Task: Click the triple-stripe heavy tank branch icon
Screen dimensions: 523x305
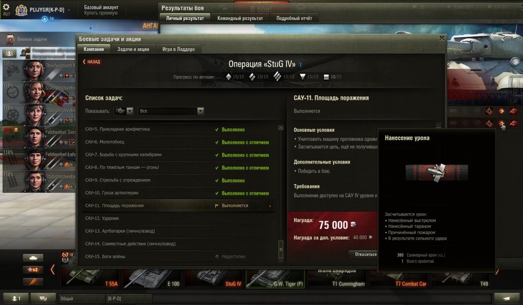Action: click(x=278, y=77)
